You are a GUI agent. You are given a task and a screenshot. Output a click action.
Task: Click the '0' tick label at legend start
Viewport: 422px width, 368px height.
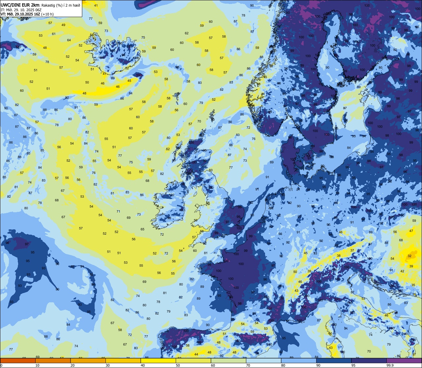point(1,365)
